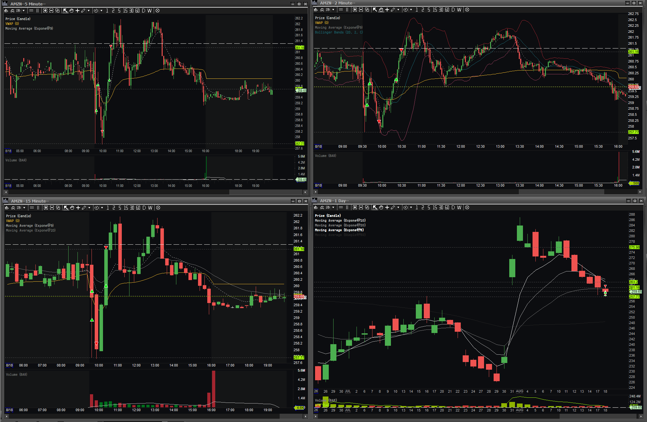The width and height of the screenshot is (647, 422).
Task: Expand study dropdown arrow in 15 Minute chart
Action: tap(24, 208)
